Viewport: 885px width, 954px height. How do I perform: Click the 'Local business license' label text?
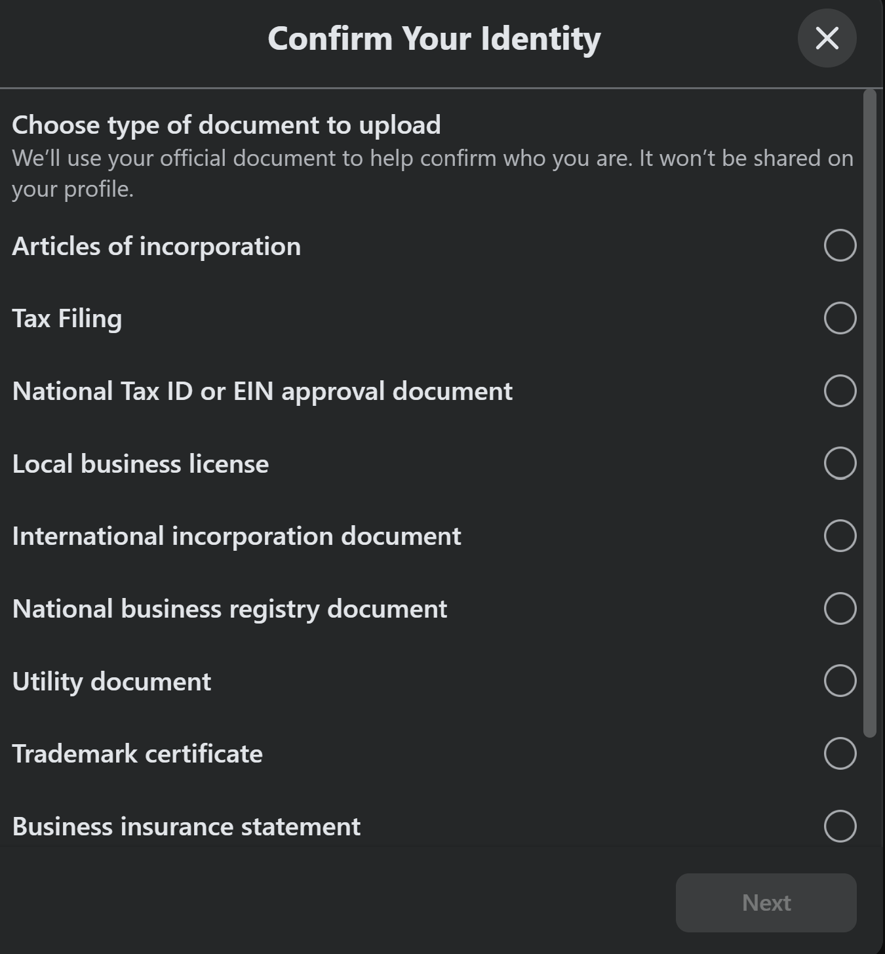tap(140, 464)
